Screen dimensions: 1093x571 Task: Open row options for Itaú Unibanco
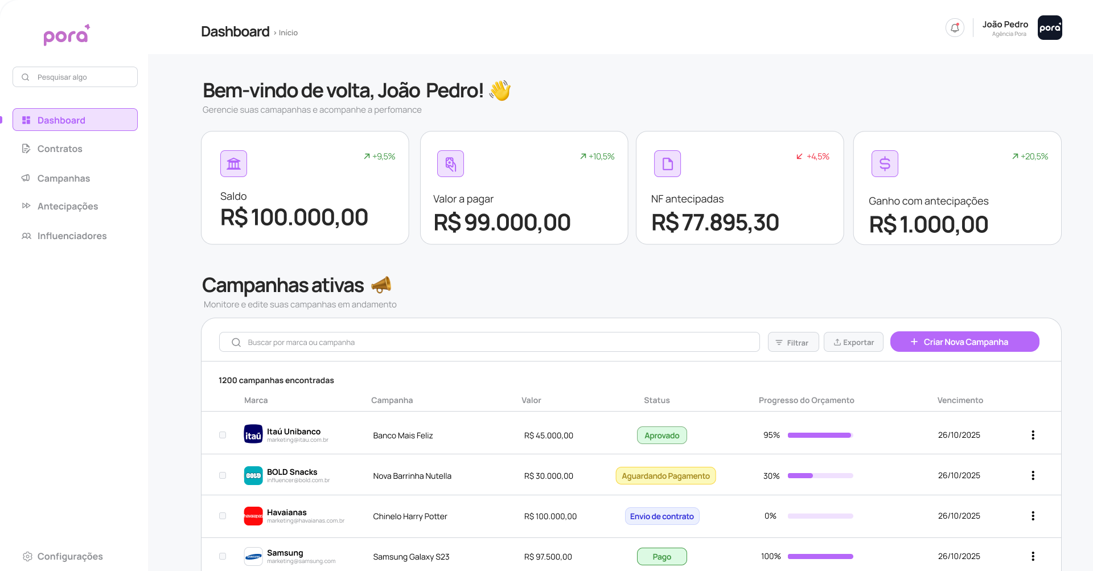1033,435
